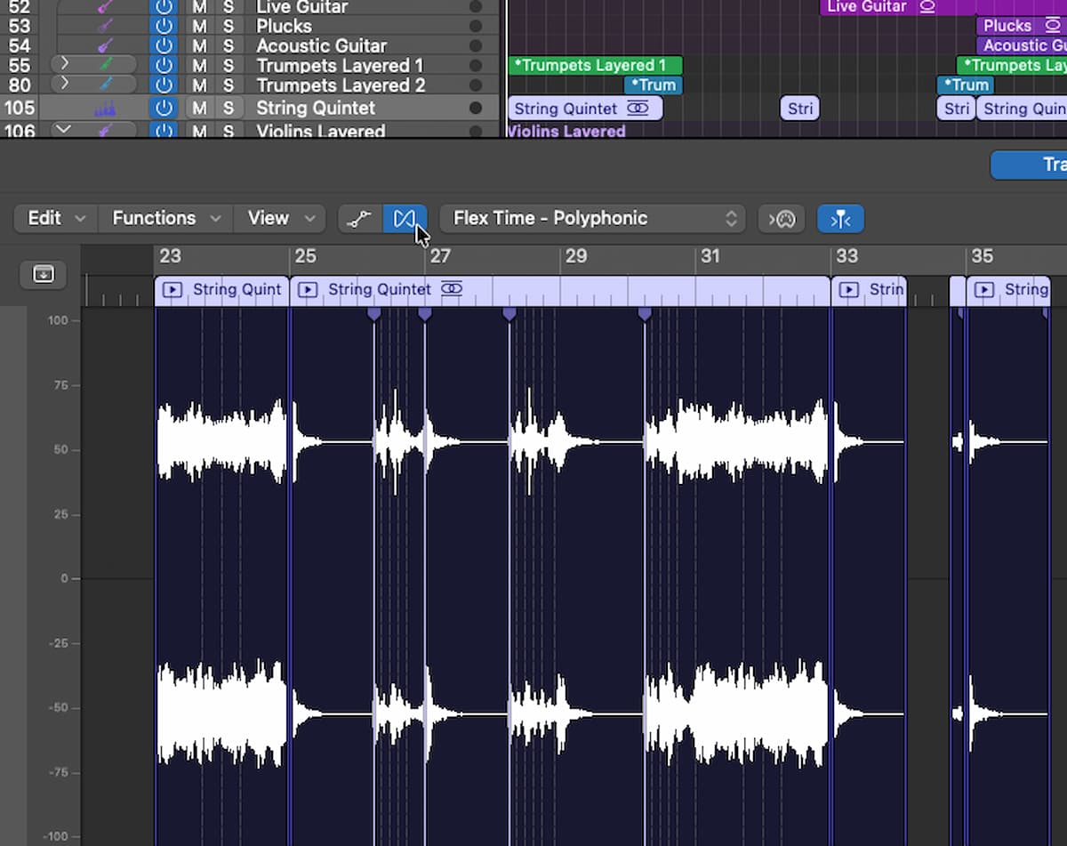Viewport: 1067px width, 846px height.
Task: Collapse the Violins Layered track stack
Action: [x=62, y=130]
